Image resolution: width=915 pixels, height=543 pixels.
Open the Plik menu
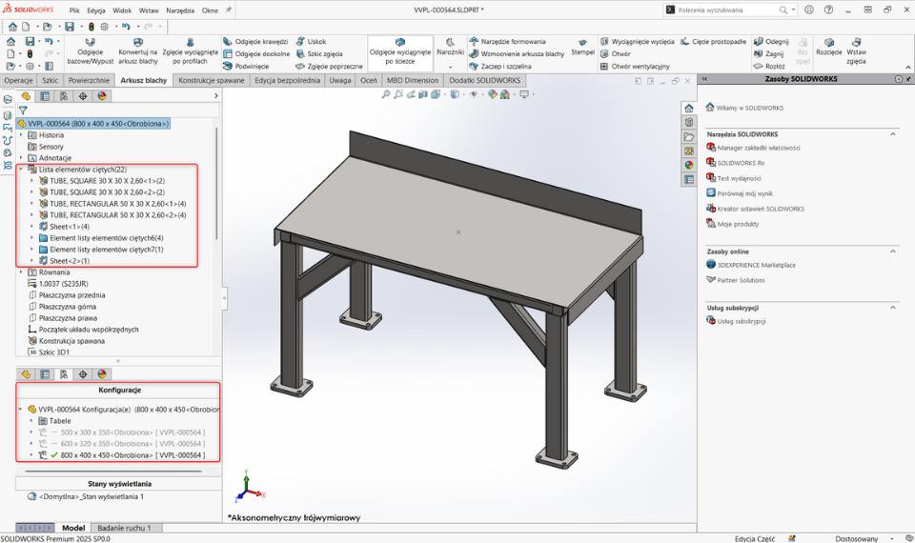coord(74,10)
